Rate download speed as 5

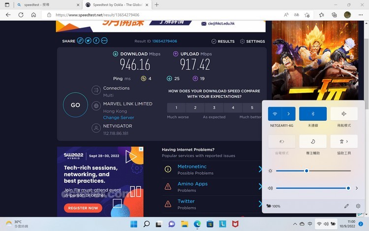pyautogui.click(x=252, y=107)
